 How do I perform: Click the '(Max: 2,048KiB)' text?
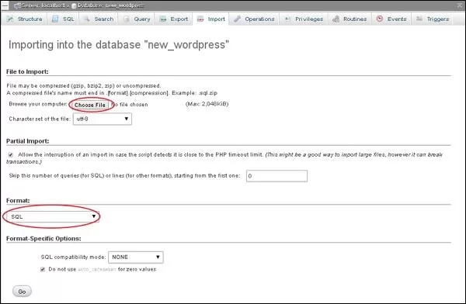tap(207, 104)
